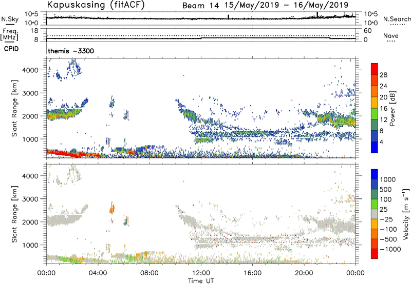Select the CPID row label
Screen dimensions: 411x284
point(11,49)
